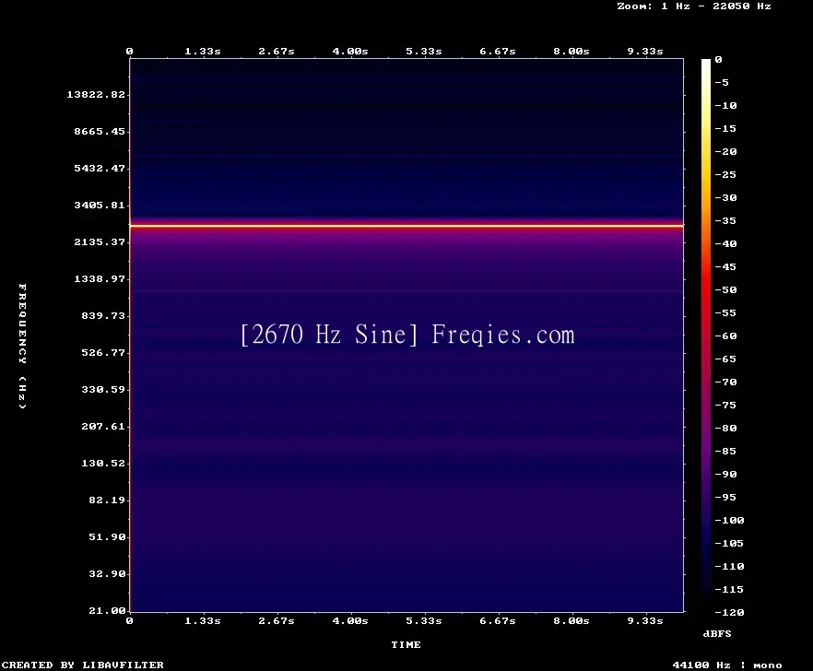Screen dimensions: 813x671
Task: Click the 6.67s label on top time axis
Action: click(497, 52)
